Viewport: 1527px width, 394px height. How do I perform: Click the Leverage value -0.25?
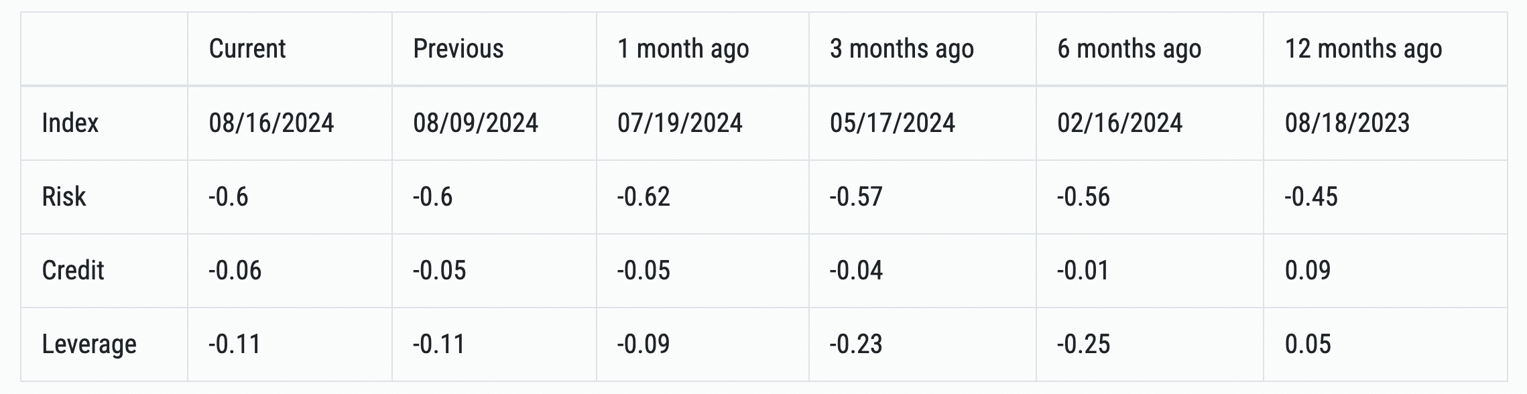coord(1083,344)
